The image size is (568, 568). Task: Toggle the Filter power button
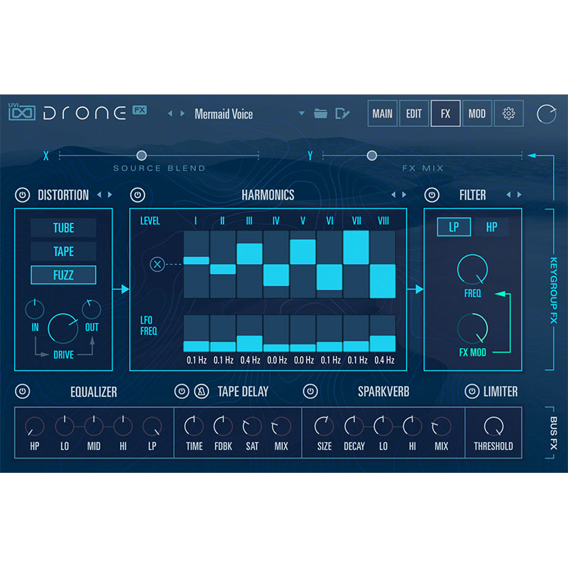click(432, 195)
